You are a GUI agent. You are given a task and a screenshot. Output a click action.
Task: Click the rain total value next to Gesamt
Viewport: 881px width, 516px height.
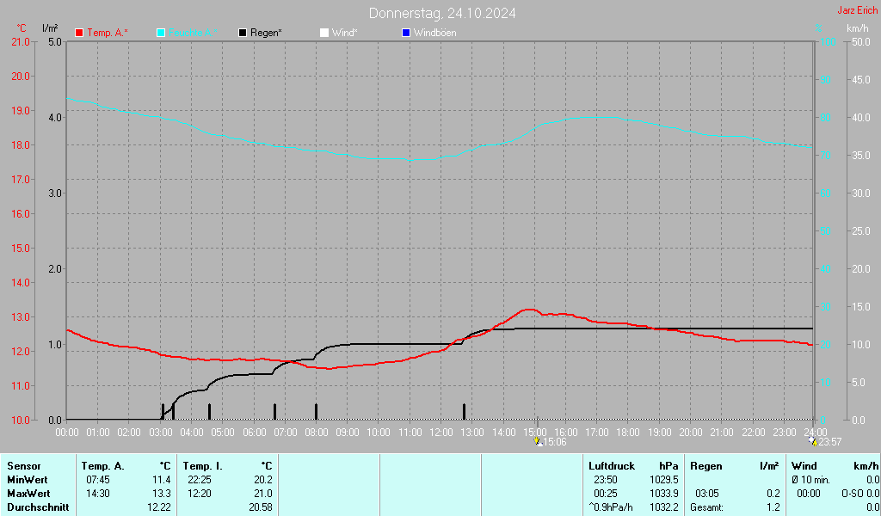773,507
